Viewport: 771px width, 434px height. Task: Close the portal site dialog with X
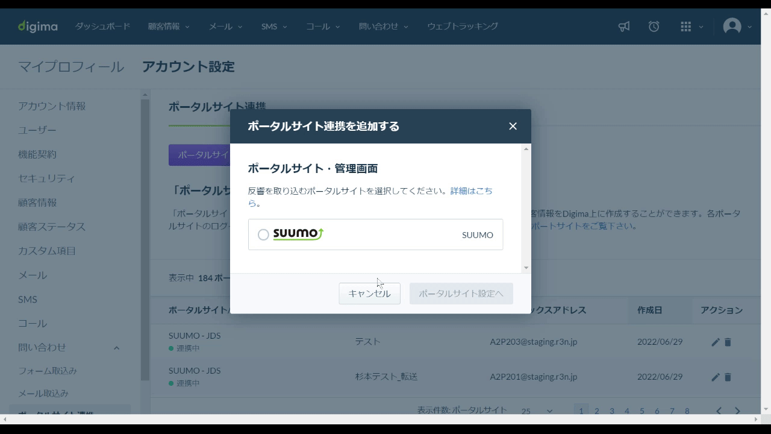513,126
